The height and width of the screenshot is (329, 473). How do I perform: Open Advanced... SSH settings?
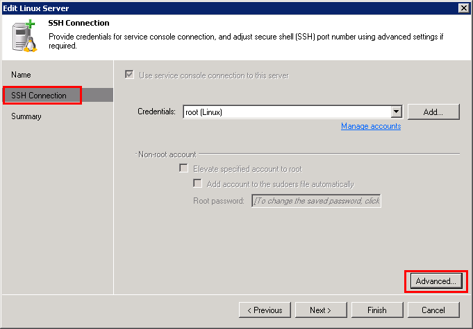[x=435, y=281]
